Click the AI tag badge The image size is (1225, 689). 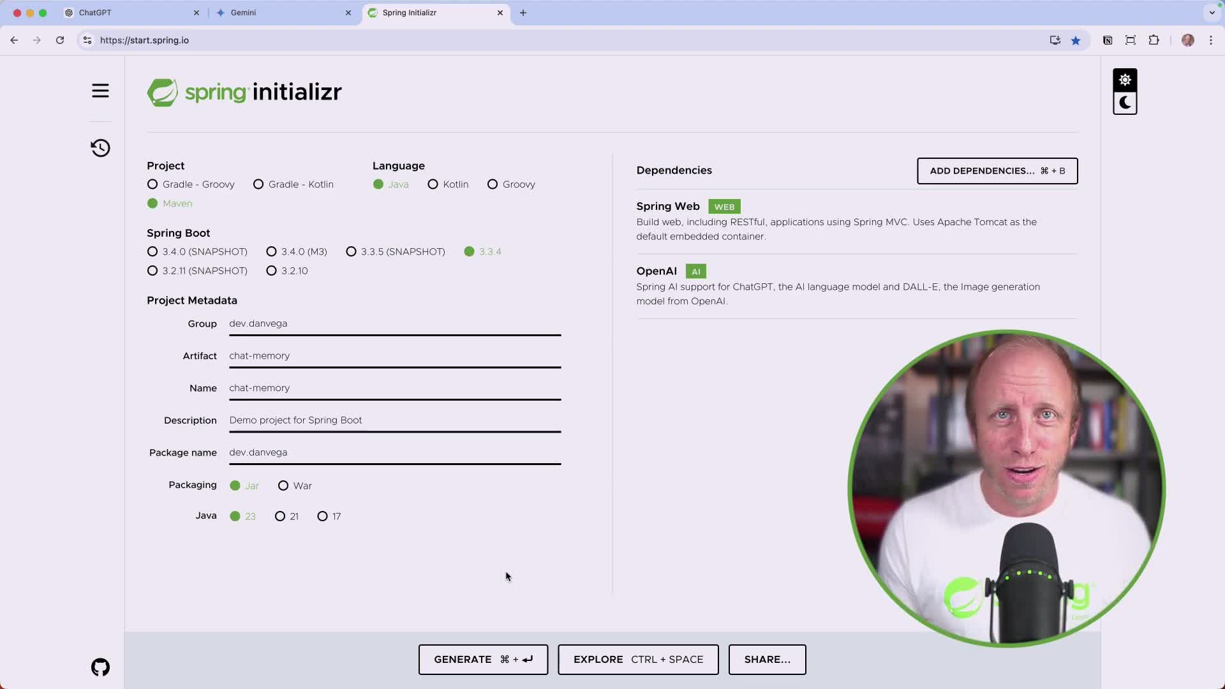click(x=695, y=272)
